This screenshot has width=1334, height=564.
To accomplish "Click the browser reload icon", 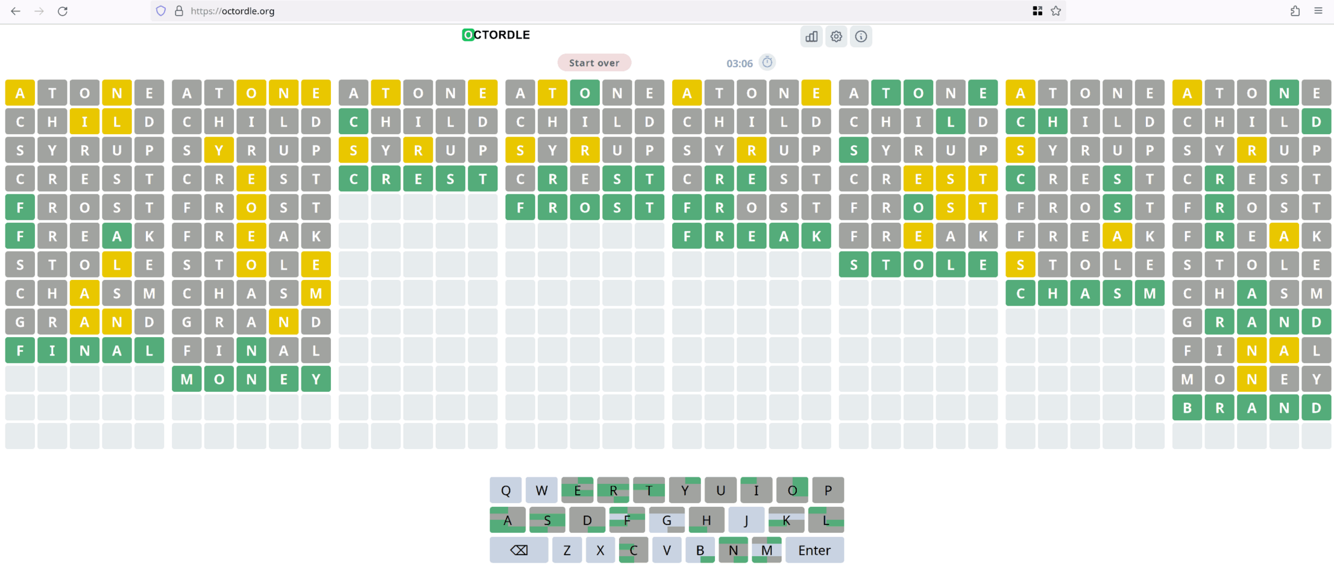I will point(63,11).
